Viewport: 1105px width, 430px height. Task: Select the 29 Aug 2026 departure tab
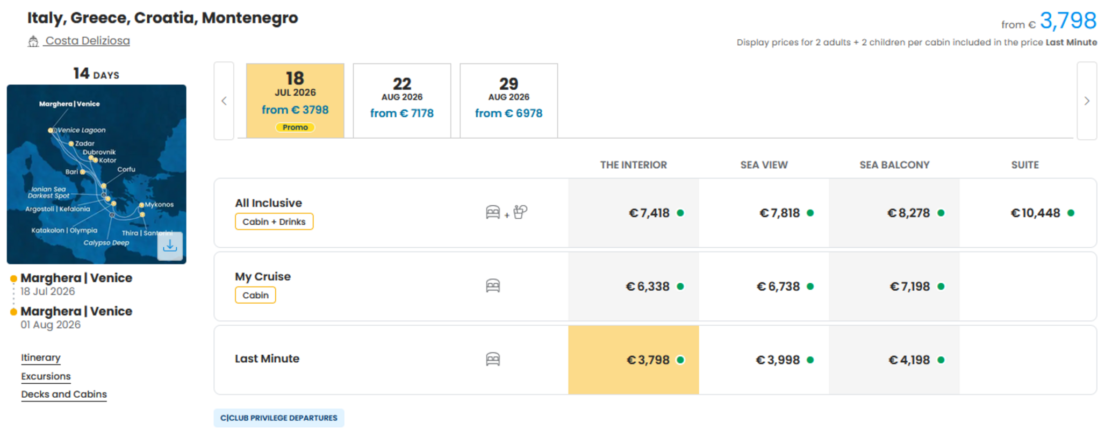click(509, 101)
